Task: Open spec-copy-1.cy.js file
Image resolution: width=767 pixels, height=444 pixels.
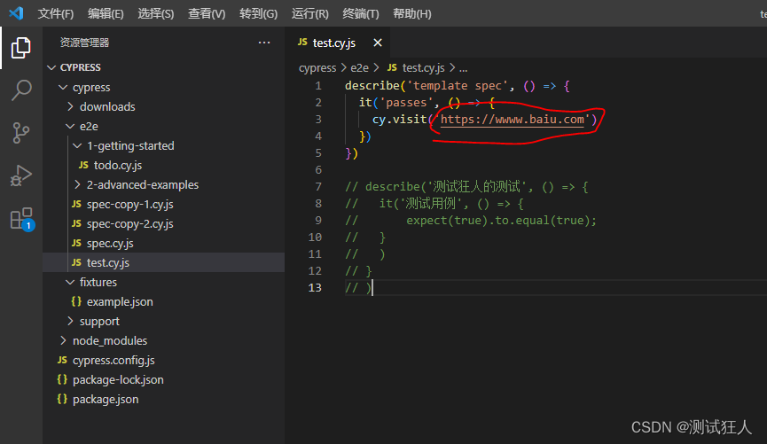Action: (x=164, y=205)
